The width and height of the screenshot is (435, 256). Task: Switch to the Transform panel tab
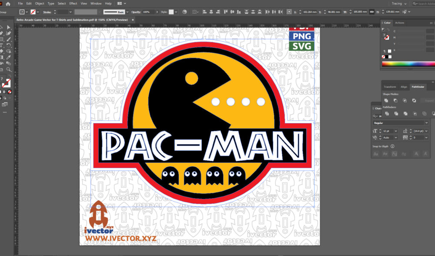pyautogui.click(x=390, y=87)
